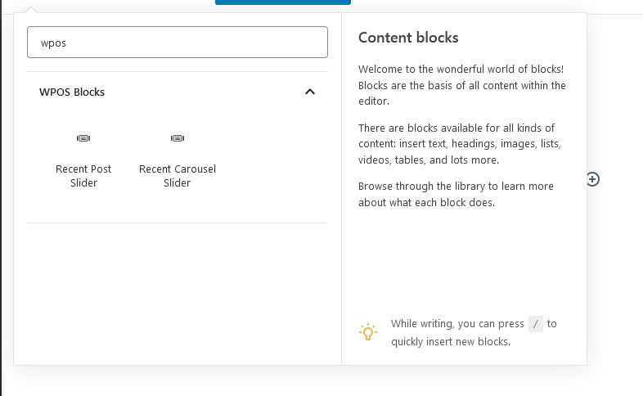Click the Recent Post Slider block icon
Viewport: 643px width, 396px height.
[x=83, y=138]
